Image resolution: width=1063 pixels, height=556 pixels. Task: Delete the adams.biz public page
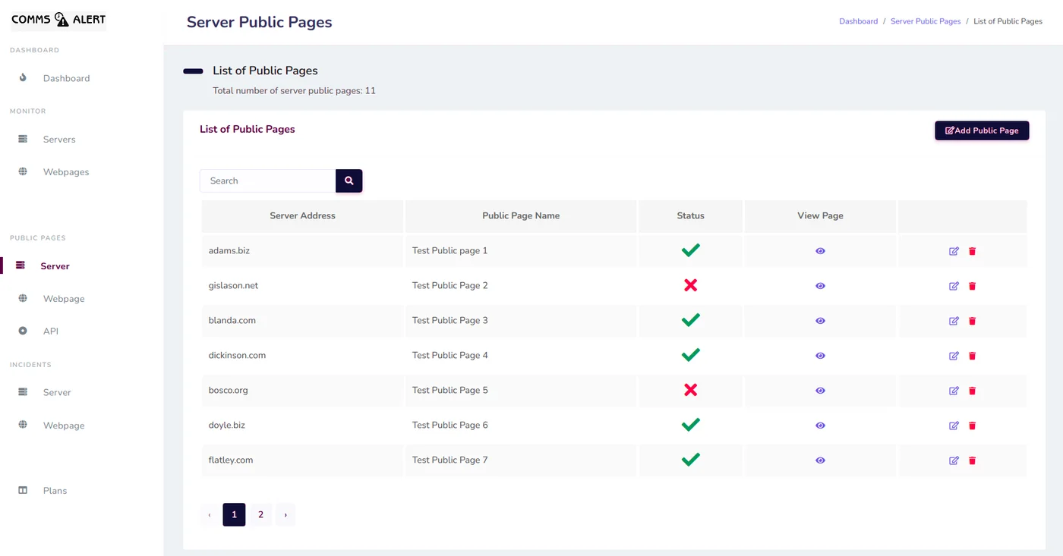point(972,251)
